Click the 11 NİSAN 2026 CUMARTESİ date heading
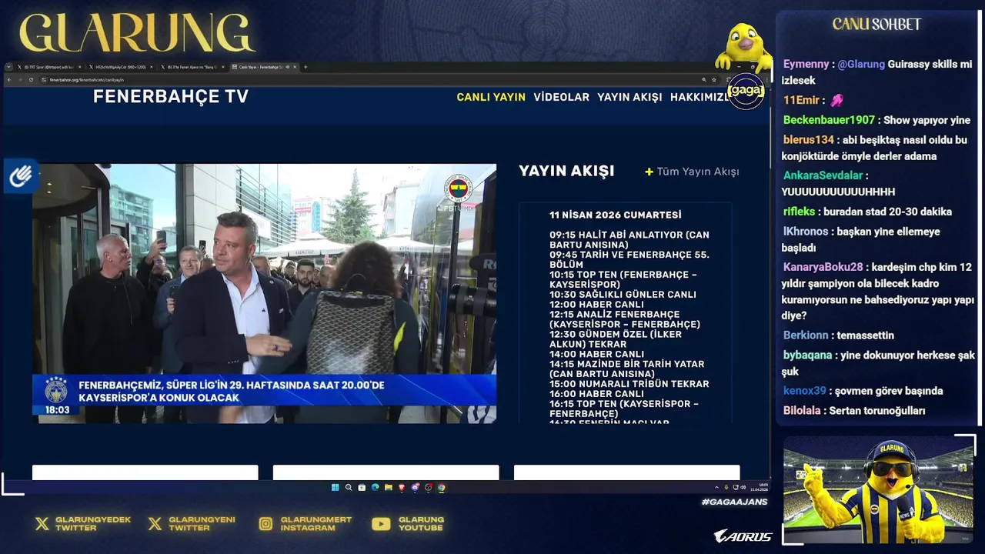The width and height of the screenshot is (985, 554). [616, 215]
